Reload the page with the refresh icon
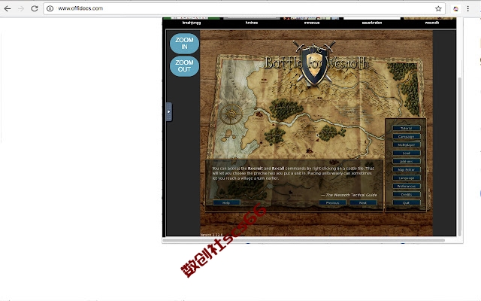Screen dimensions: 481x301 (x=35, y=8)
